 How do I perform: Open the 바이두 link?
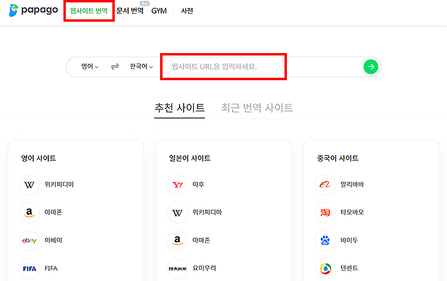[349, 240]
